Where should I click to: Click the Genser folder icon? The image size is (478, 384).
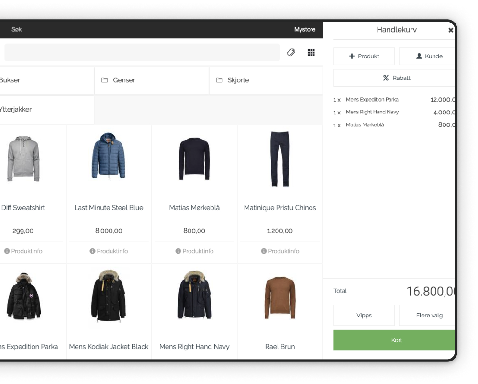tap(104, 80)
